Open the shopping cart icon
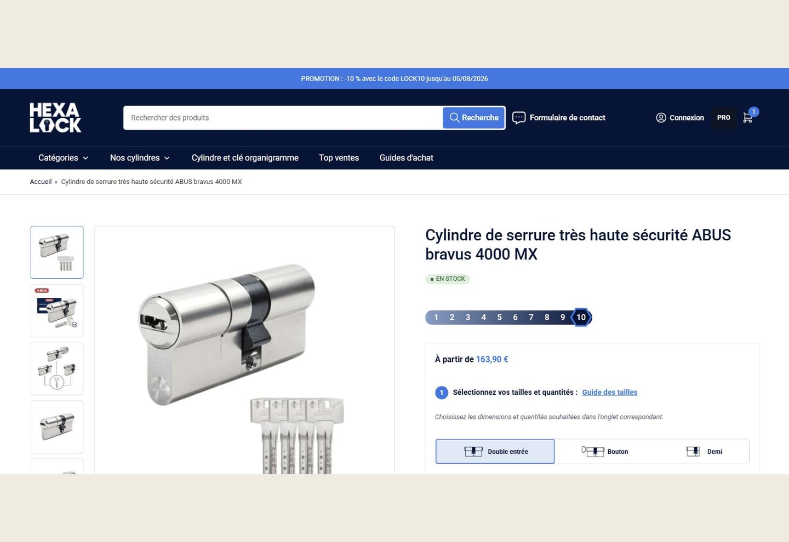The image size is (789, 542). click(x=748, y=117)
